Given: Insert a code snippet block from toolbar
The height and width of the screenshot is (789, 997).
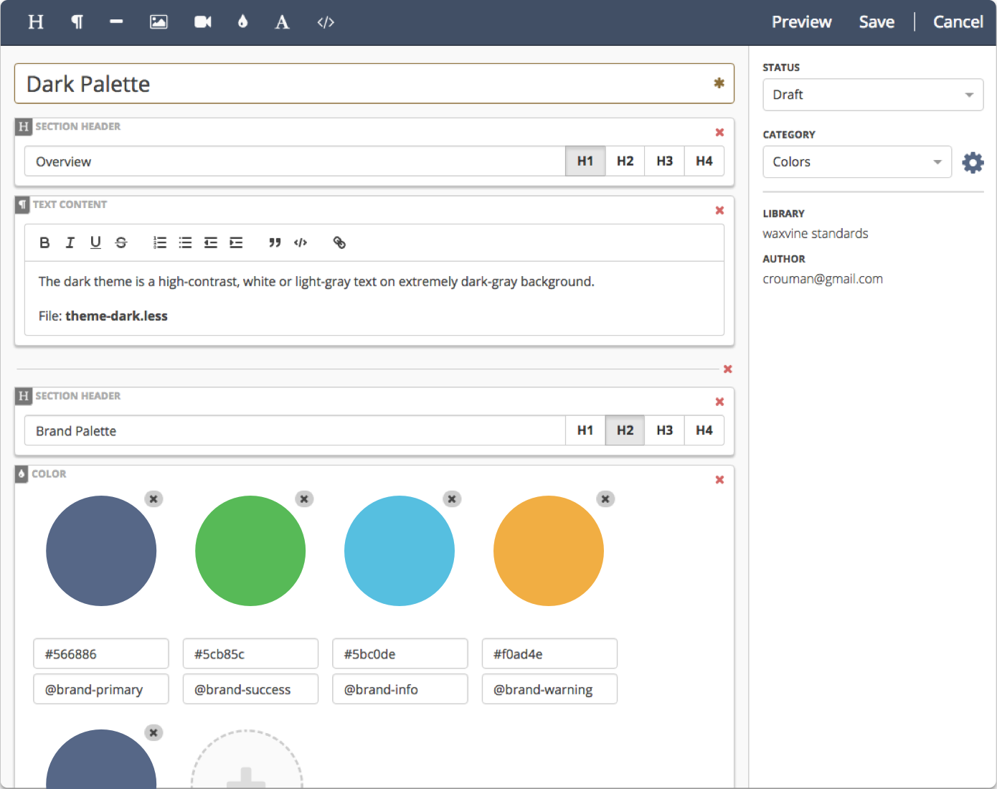Looking at the screenshot, I should (x=326, y=22).
